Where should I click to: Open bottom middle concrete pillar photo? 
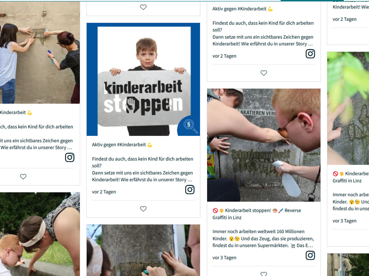[x=143, y=250]
